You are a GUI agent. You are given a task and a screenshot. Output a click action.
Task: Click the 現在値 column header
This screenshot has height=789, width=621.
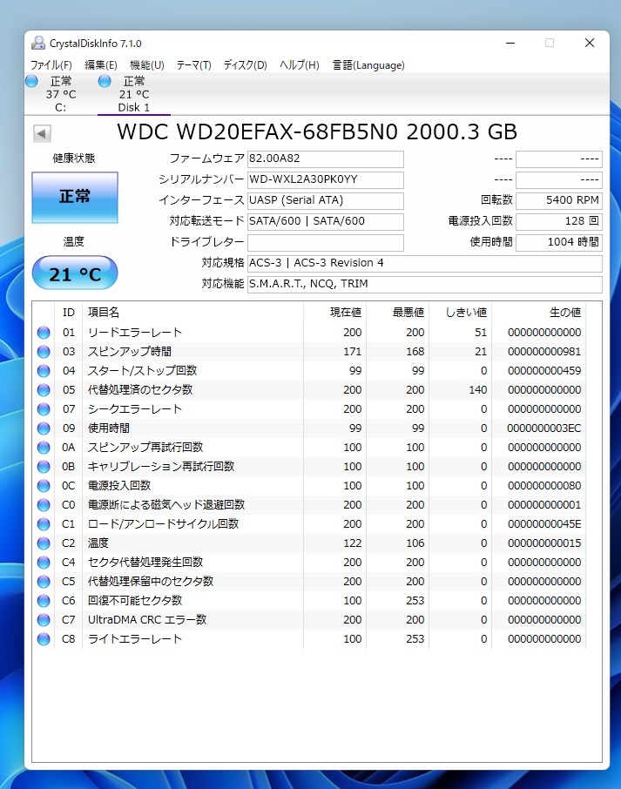(335, 313)
